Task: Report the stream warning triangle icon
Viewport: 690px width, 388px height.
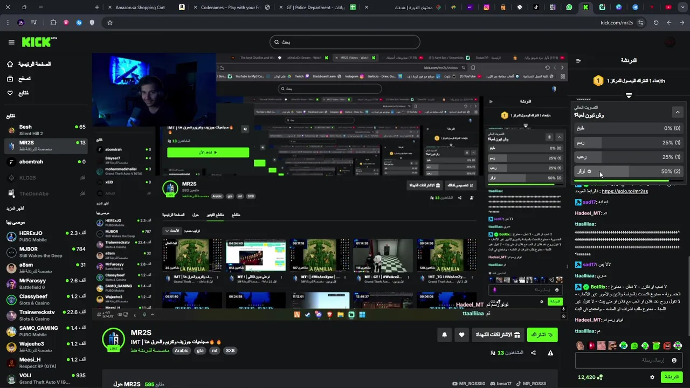Action: pyautogui.click(x=550, y=353)
